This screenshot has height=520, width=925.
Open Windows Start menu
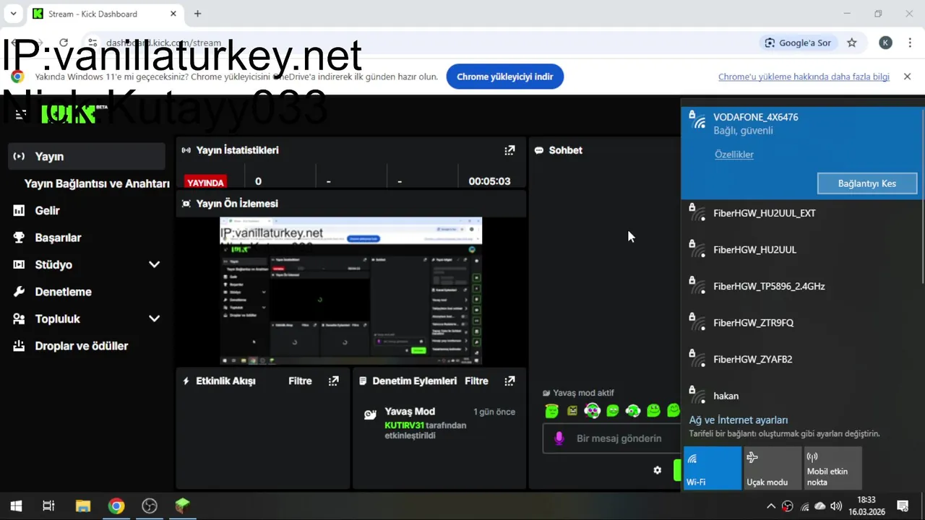(16, 506)
